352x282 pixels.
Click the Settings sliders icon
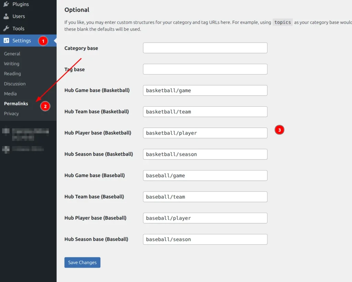point(6,40)
